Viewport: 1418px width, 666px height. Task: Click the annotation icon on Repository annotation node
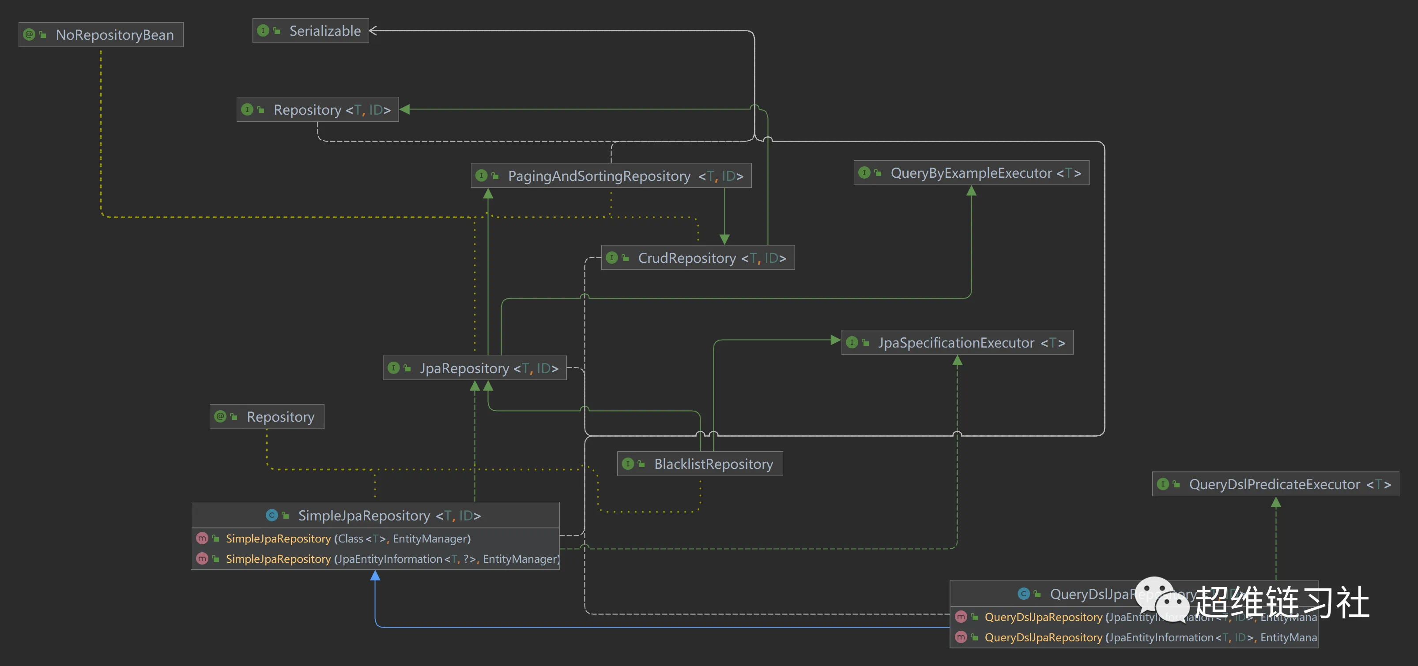click(220, 417)
